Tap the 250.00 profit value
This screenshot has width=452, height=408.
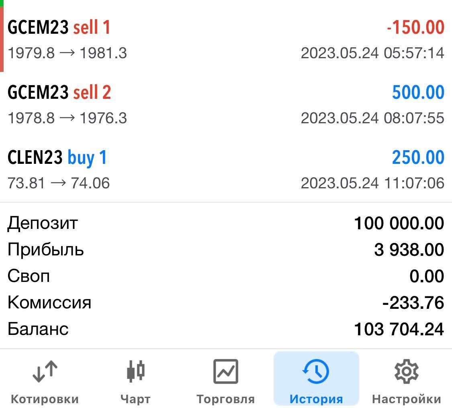coord(418,157)
